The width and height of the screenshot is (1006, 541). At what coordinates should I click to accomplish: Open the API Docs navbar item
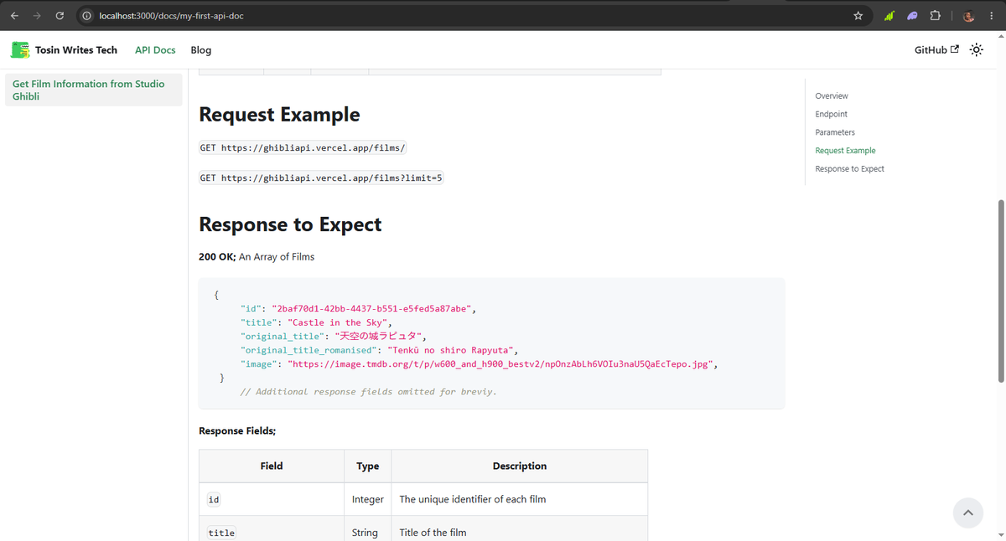tap(155, 50)
